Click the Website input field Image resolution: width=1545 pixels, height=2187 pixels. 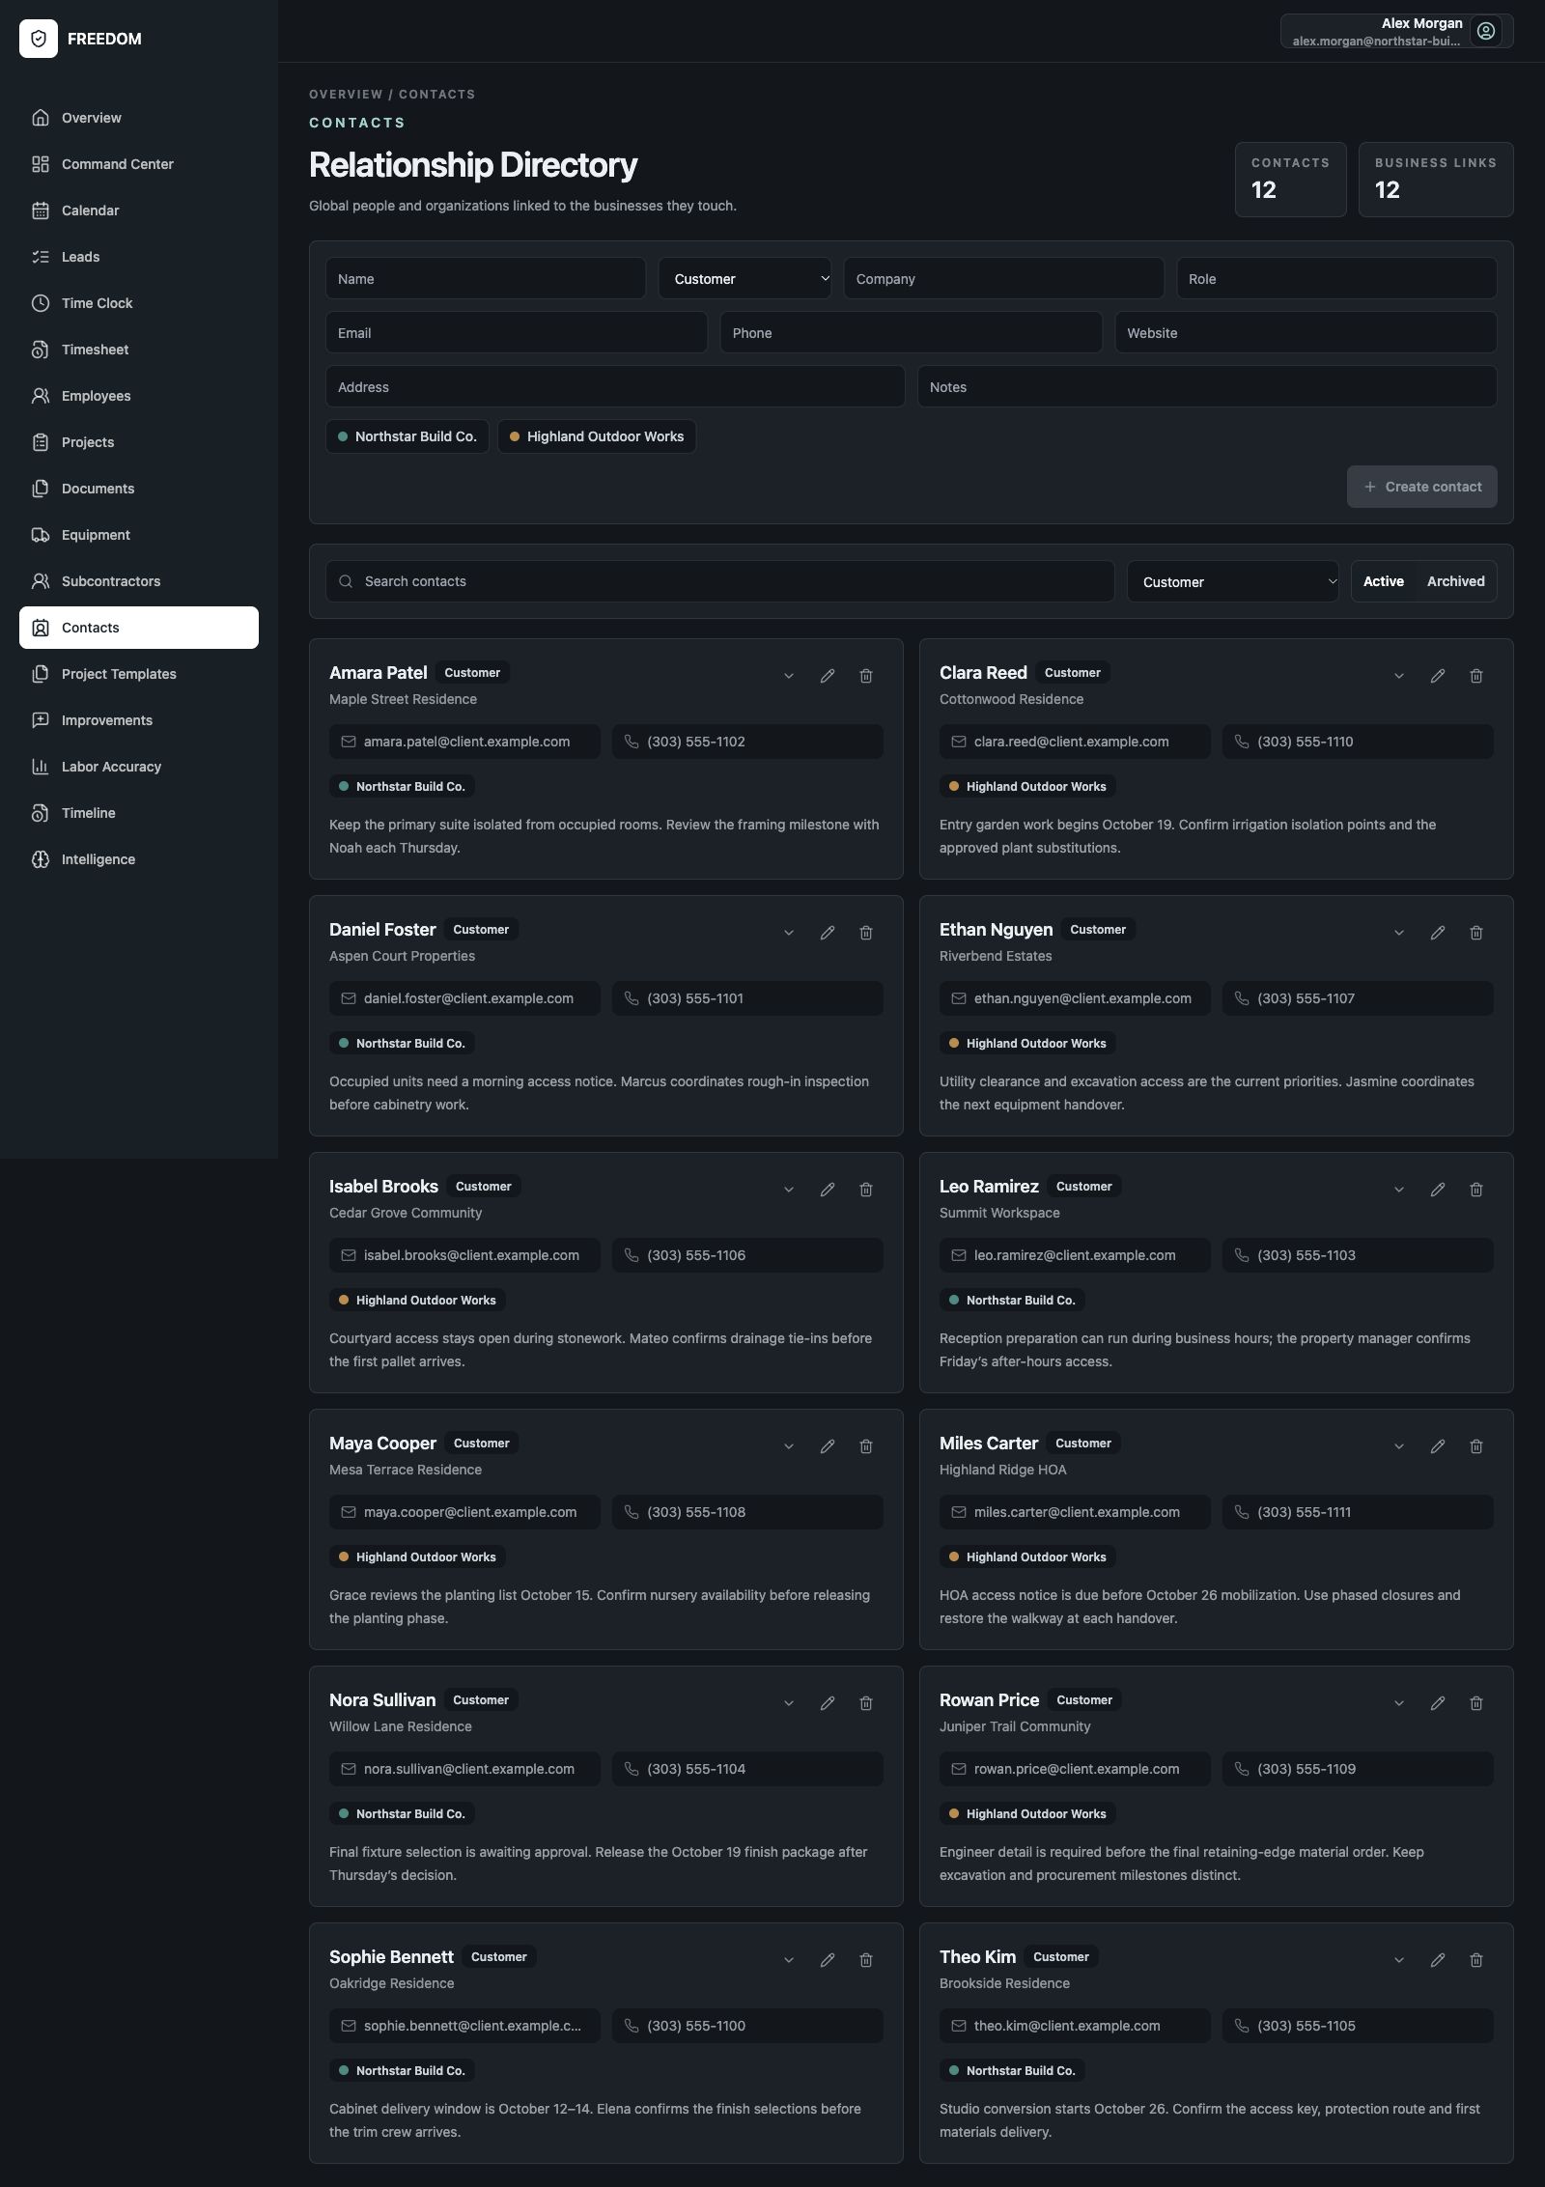1306,332
